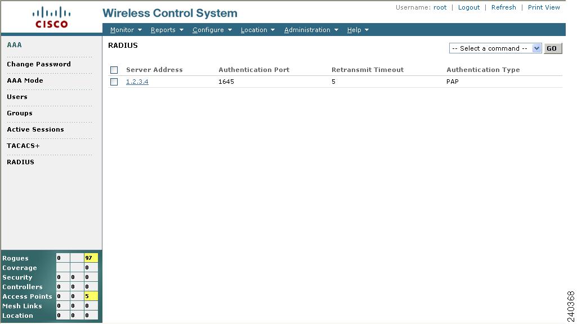The height and width of the screenshot is (324, 577).
Task: Expand the Administration menu
Action: [311, 30]
